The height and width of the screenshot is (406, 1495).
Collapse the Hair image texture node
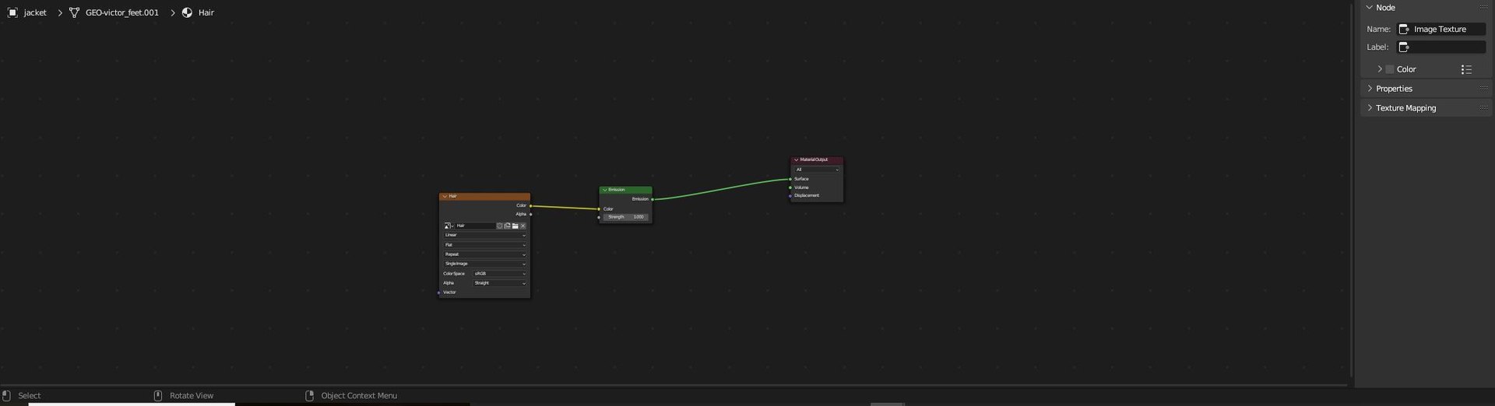pos(445,196)
